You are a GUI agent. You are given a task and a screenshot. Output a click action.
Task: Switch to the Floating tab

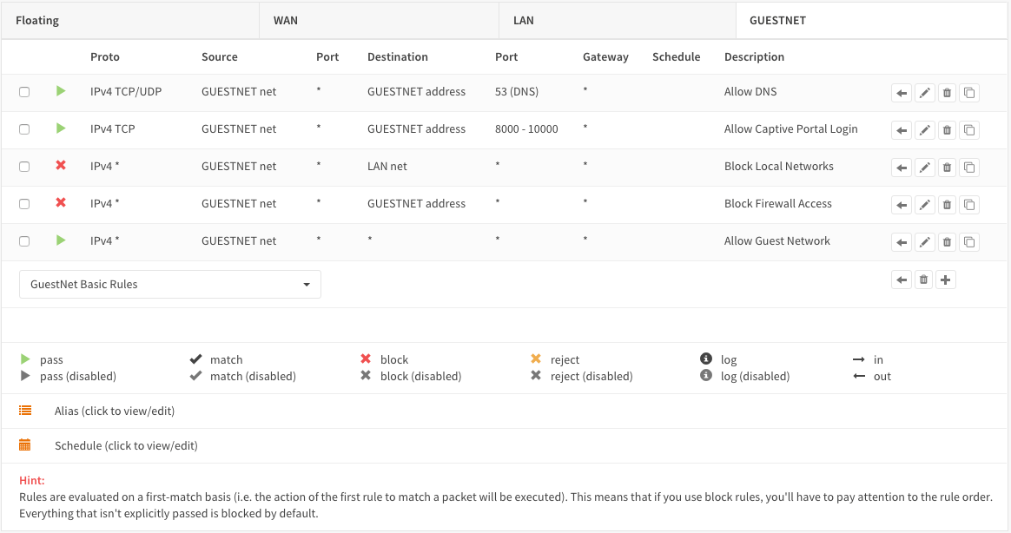coord(38,20)
